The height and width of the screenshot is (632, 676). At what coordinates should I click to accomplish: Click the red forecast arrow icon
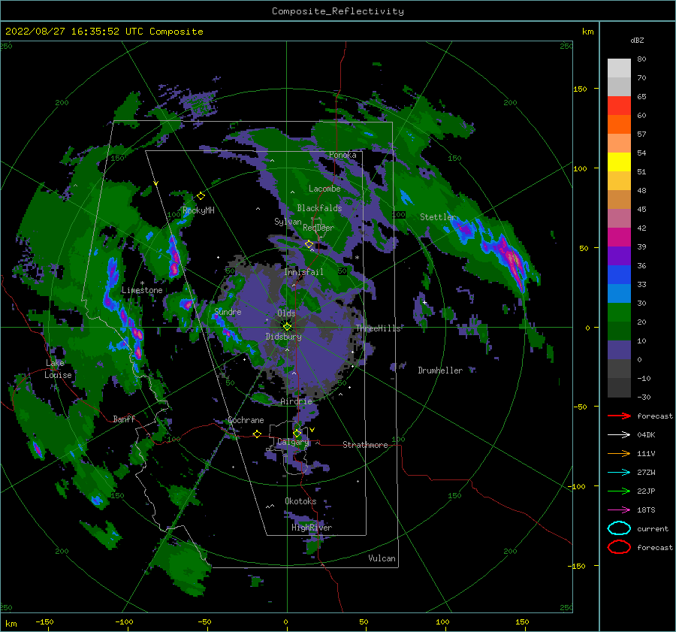click(619, 416)
